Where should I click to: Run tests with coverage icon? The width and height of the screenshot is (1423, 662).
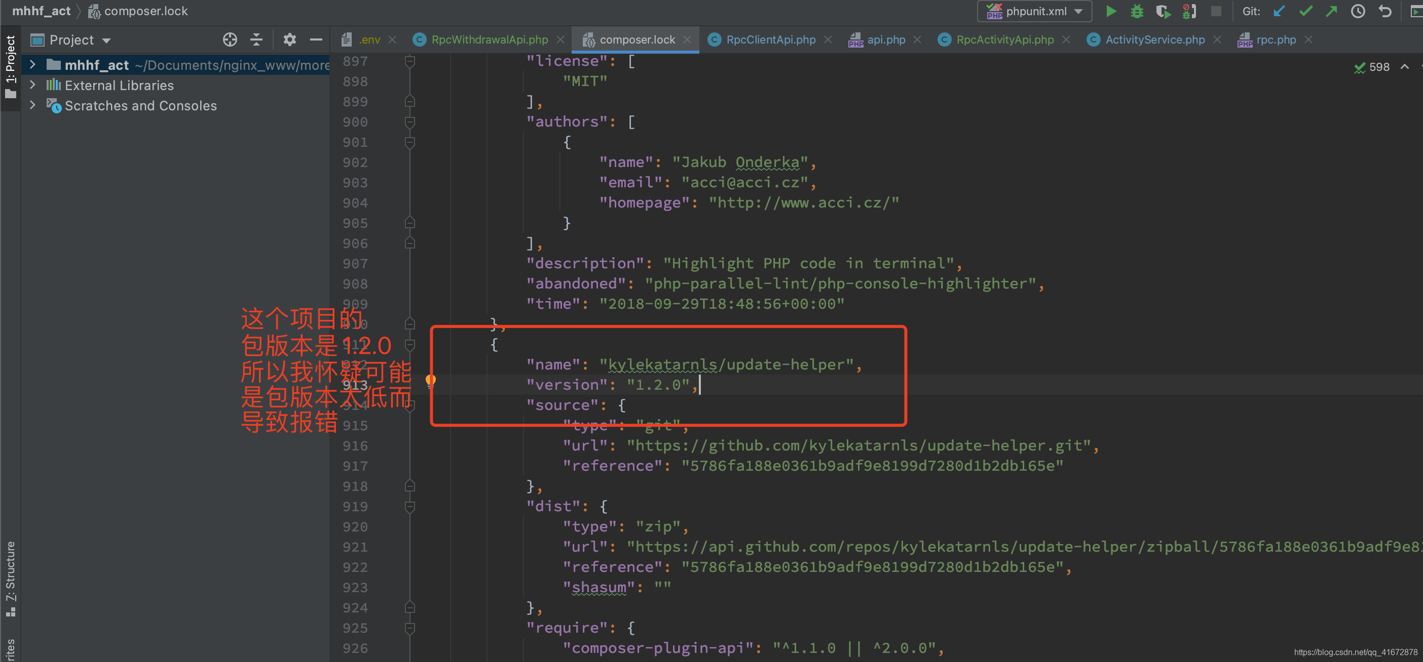pyautogui.click(x=1163, y=11)
